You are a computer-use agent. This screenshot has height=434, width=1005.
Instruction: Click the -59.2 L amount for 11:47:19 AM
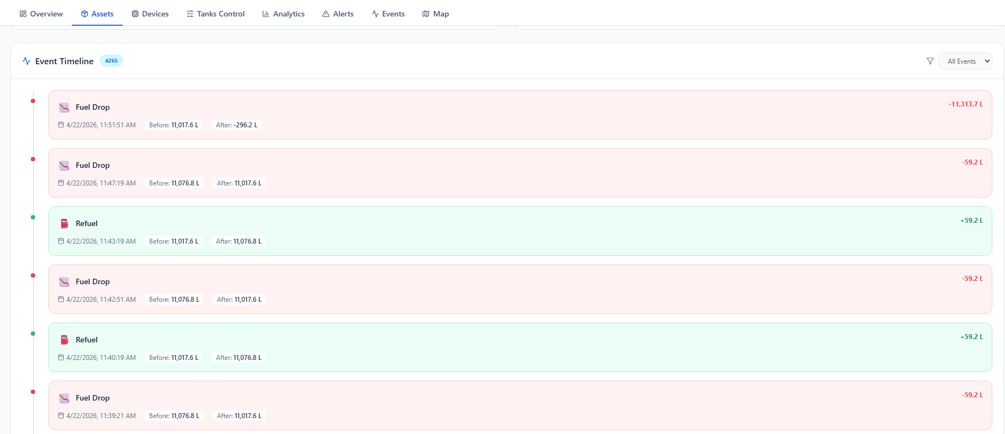973,162
